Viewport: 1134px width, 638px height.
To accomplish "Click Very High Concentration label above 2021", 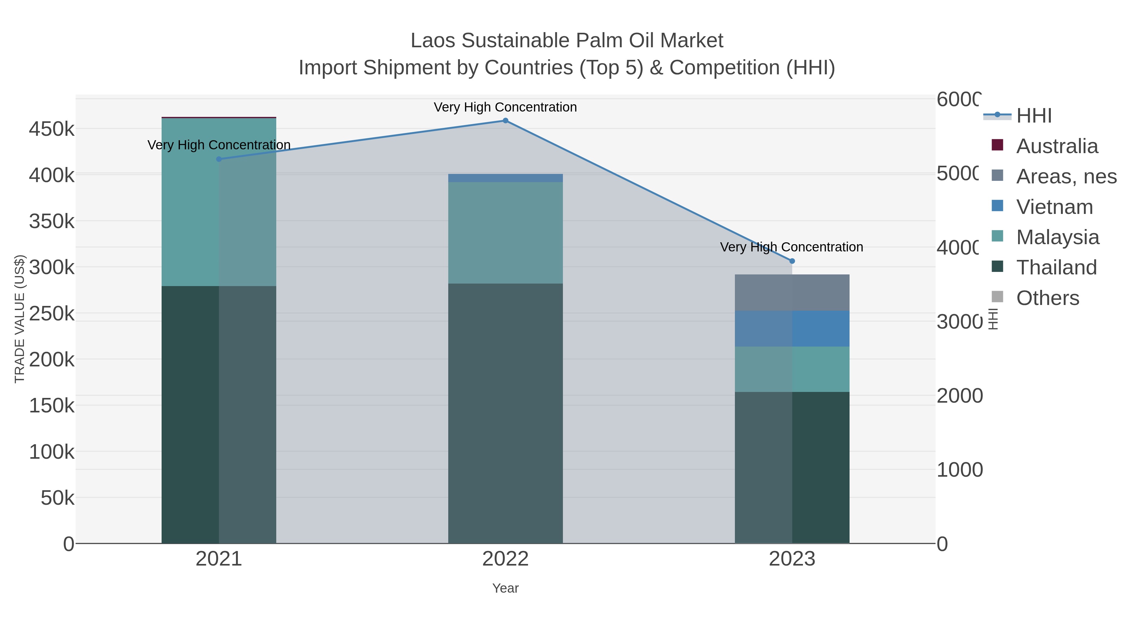I will point(219,145).
